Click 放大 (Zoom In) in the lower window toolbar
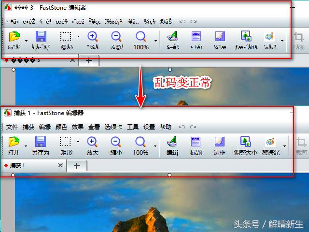Image resolution: width=309 pixels, height=232 pixels. pyautogui.click(x=92, y=146)
